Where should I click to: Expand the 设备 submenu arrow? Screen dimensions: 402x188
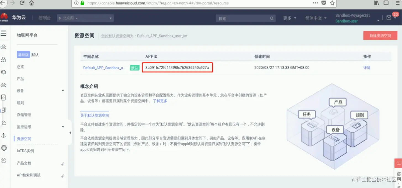pos(63,91)
